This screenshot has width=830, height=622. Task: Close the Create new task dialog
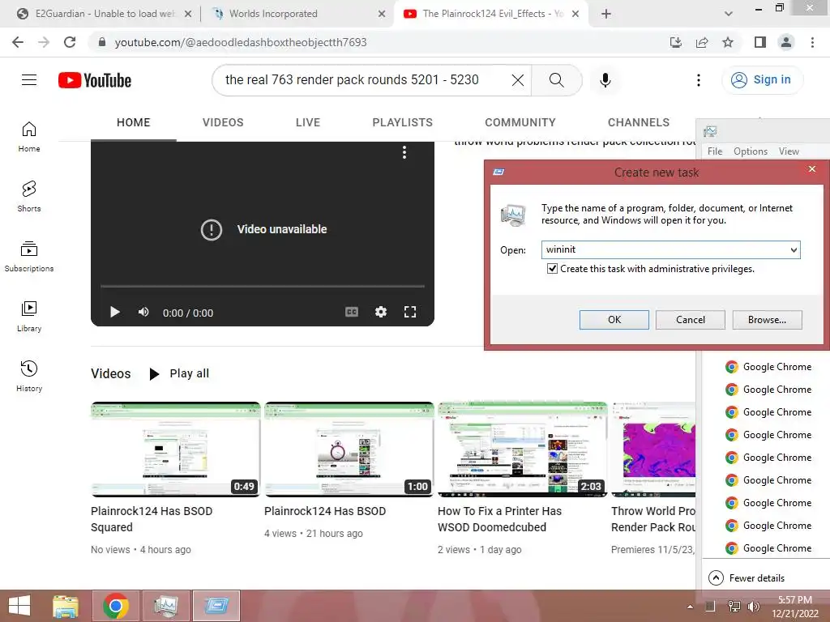click(812, 169)
